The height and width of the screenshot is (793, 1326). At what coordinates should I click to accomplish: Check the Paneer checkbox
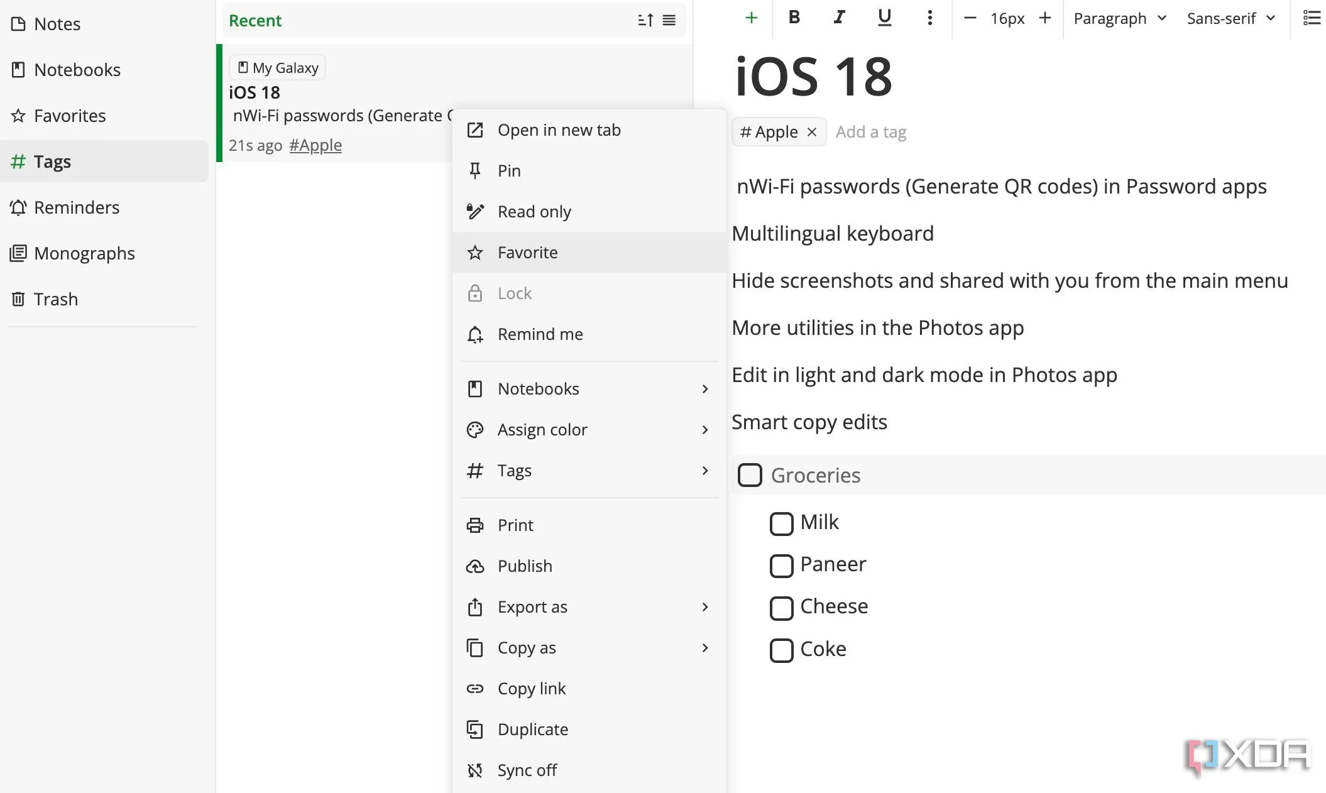pyautogui.click(x=782, y=566)
